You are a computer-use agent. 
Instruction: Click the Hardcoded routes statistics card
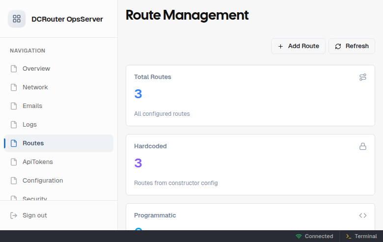pos(250,164)
